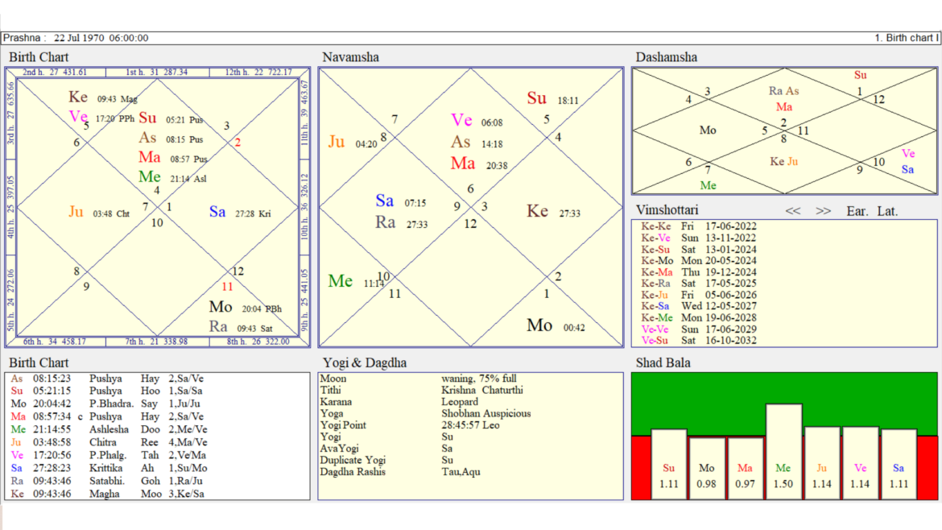Image resolution: width=942 pixels, height=530 pixels.
Task: Click Mars (Ma) in the Birth Chart
Action: (149, 157)
